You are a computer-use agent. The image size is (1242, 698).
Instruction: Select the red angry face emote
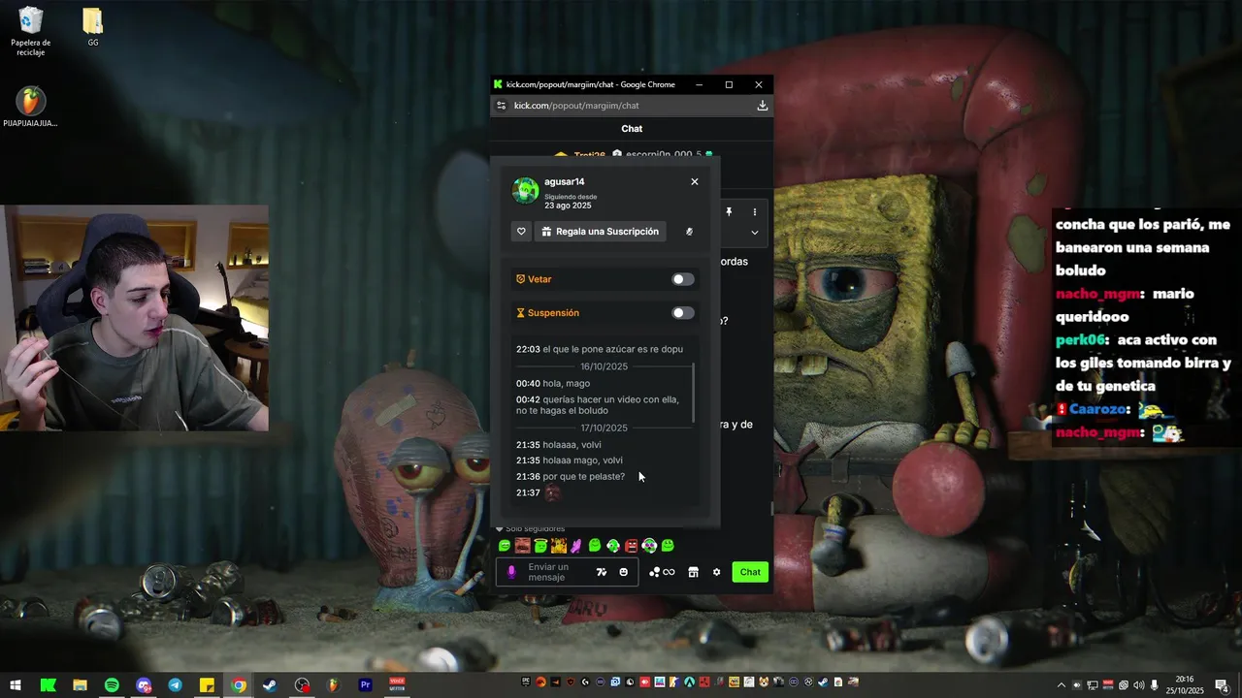[632, 546]
